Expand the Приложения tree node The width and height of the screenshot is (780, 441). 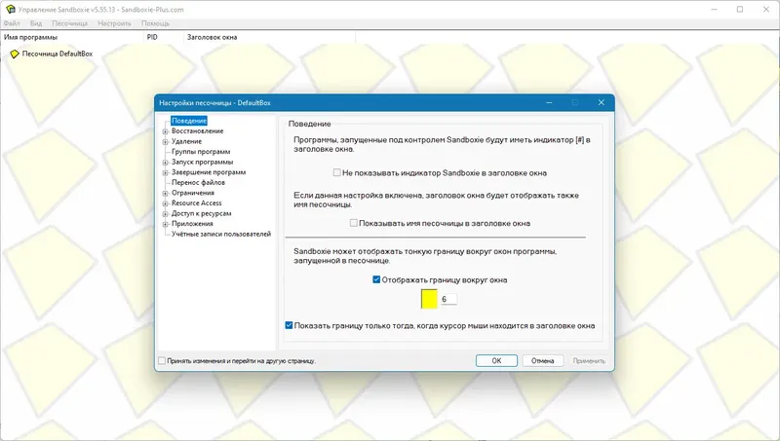[165, 224]
